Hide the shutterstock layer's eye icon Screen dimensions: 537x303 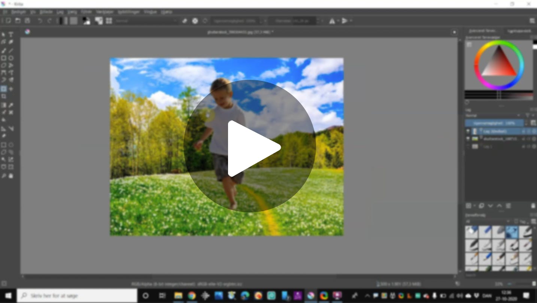click(468, 139)
